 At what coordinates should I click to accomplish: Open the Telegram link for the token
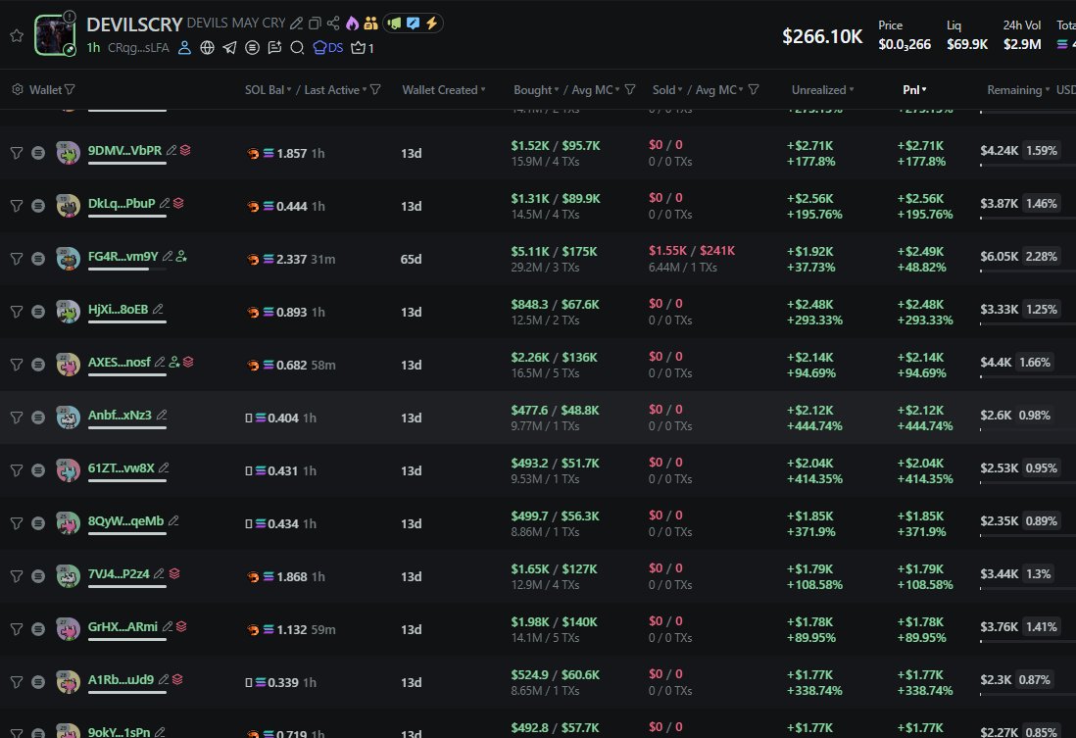[229, 47]
